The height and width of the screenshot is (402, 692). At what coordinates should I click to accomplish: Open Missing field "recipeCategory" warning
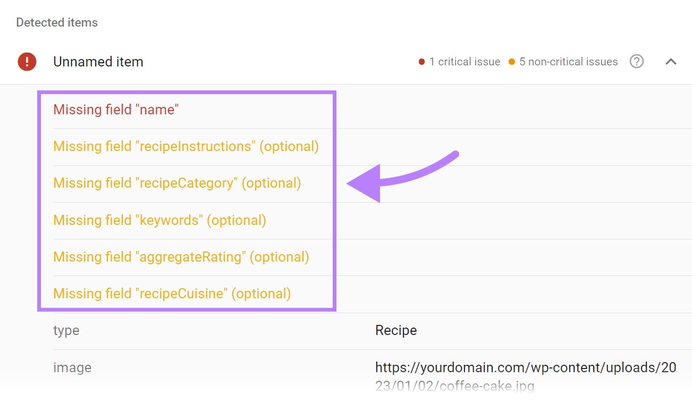[x=177, y=183]
